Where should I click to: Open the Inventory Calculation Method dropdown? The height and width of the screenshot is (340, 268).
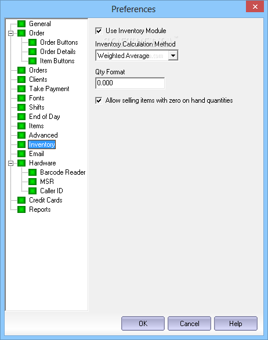pos(173,56)
